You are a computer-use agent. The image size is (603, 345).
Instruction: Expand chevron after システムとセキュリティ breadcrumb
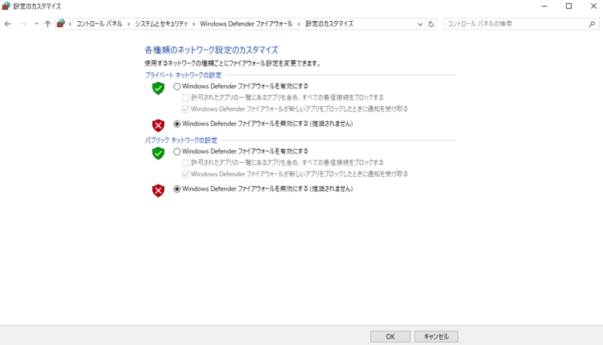pos(194,24)
